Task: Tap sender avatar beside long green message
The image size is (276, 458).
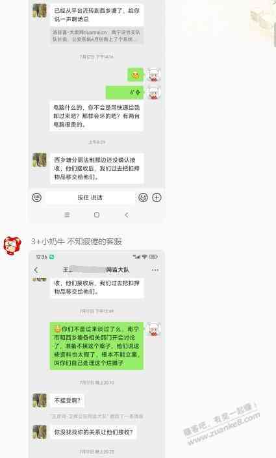Action: point(154,329)
